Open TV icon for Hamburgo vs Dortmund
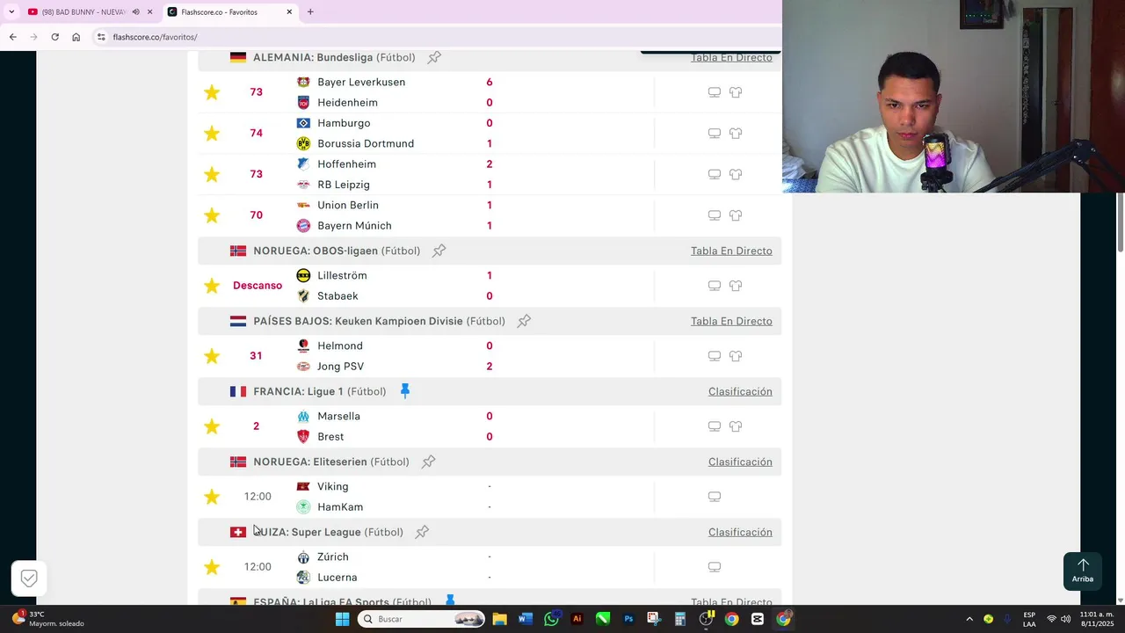 coord(715,134)
